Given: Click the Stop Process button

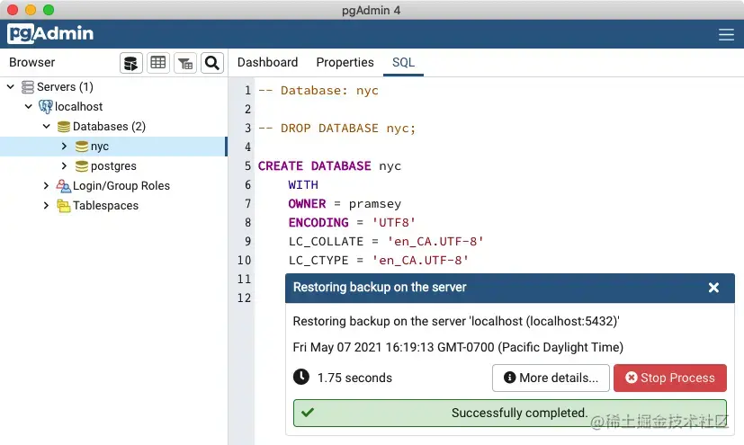Looking at the screenshot, I should click(670, 378).
